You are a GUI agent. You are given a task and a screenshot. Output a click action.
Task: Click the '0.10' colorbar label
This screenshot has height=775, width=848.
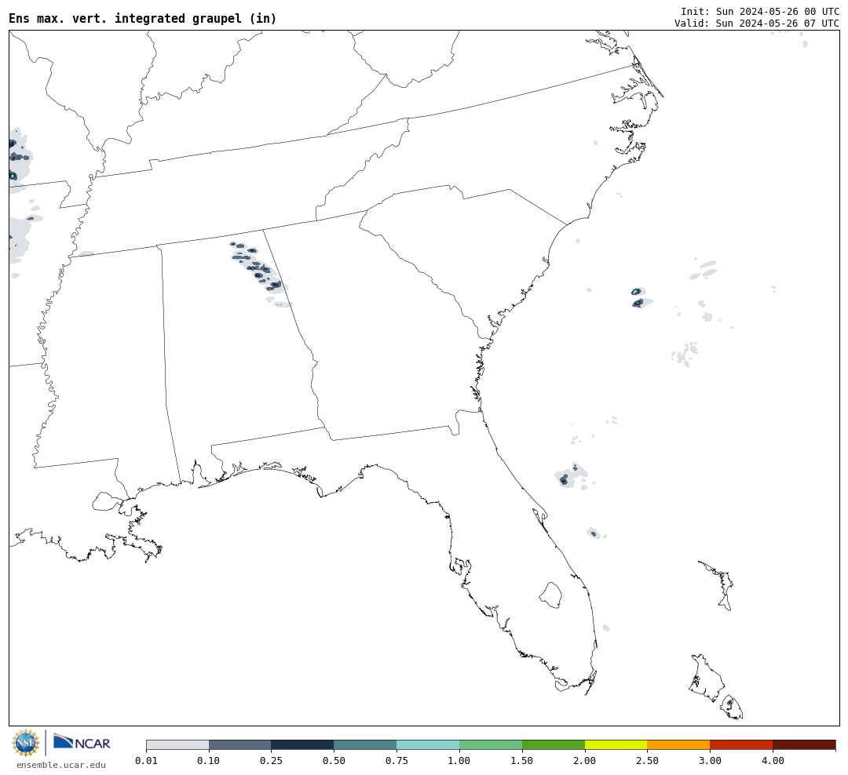click(x=209, y=760)
